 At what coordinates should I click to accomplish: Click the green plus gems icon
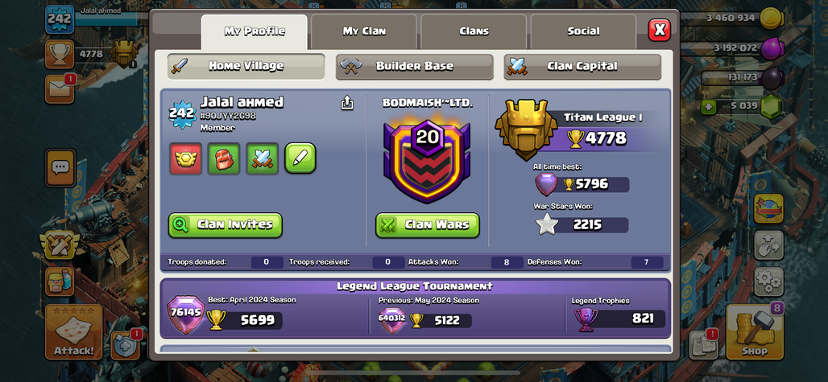point(709,107)
